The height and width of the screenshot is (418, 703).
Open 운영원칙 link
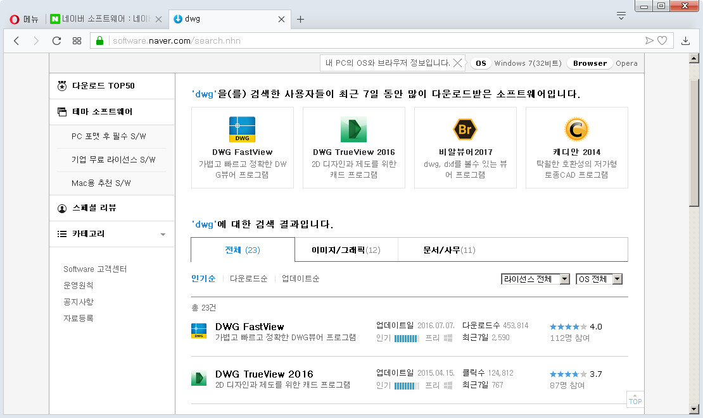[x=79, y=285]
